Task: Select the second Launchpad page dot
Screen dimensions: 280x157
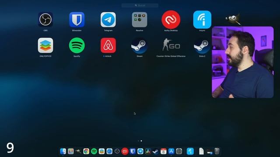Action: (141, 141)
